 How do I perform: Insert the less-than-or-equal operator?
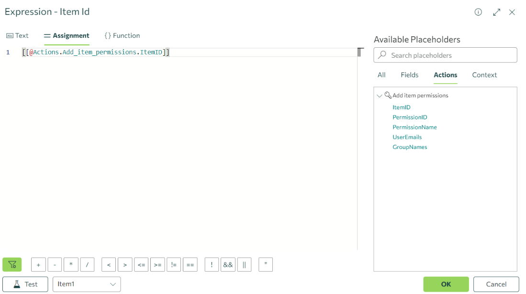tap(141, 264)
